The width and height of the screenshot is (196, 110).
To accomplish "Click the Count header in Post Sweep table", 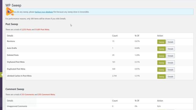I will [115, 36].
